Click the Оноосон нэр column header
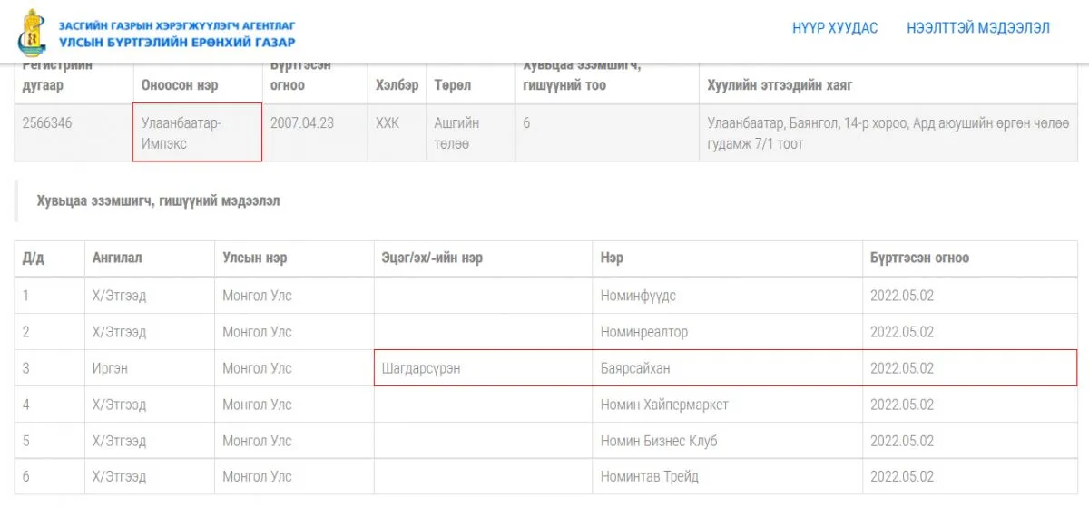This screenshot has height=507, width=1089. [x=180, y=85]
